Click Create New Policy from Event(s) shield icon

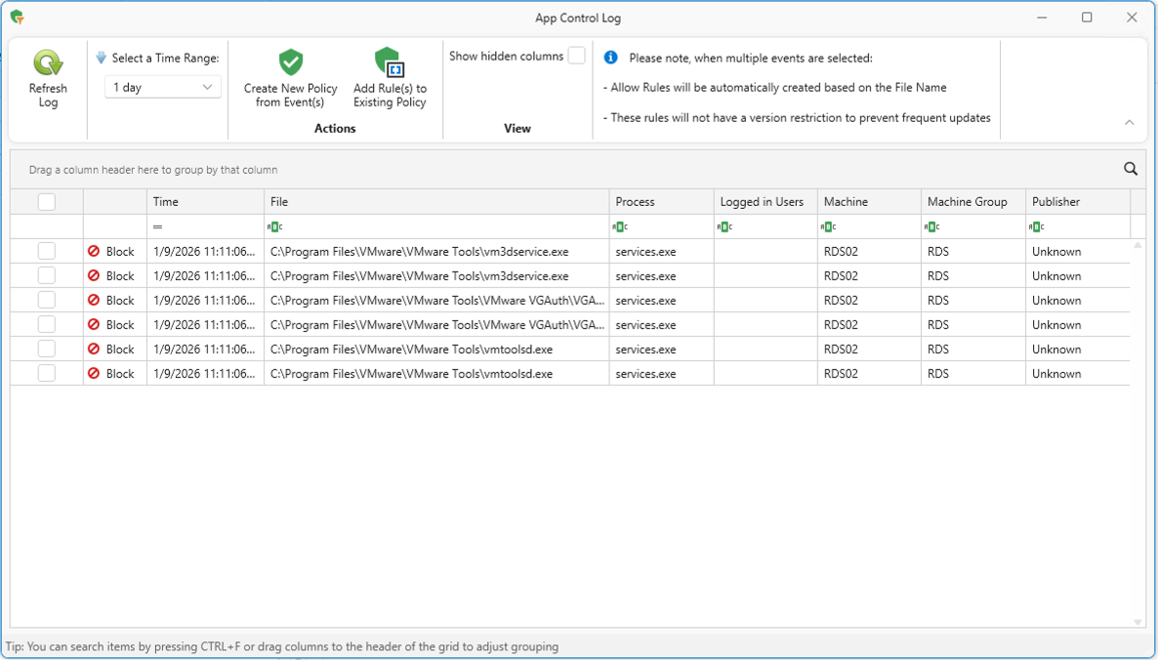tap(291, 62)
